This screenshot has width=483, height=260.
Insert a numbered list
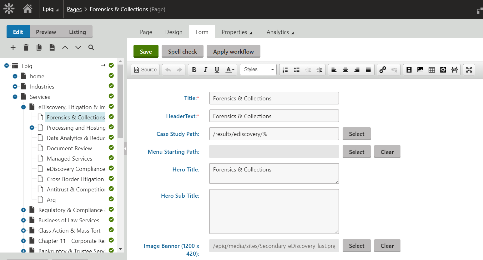(x=285, y=70)
